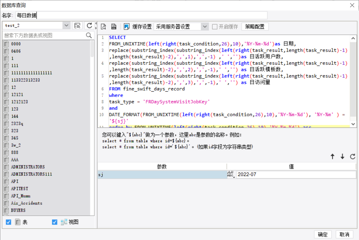Click the 值 column header

coord(292,166)
